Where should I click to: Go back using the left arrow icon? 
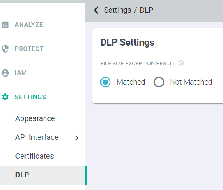tap(96, 10)
